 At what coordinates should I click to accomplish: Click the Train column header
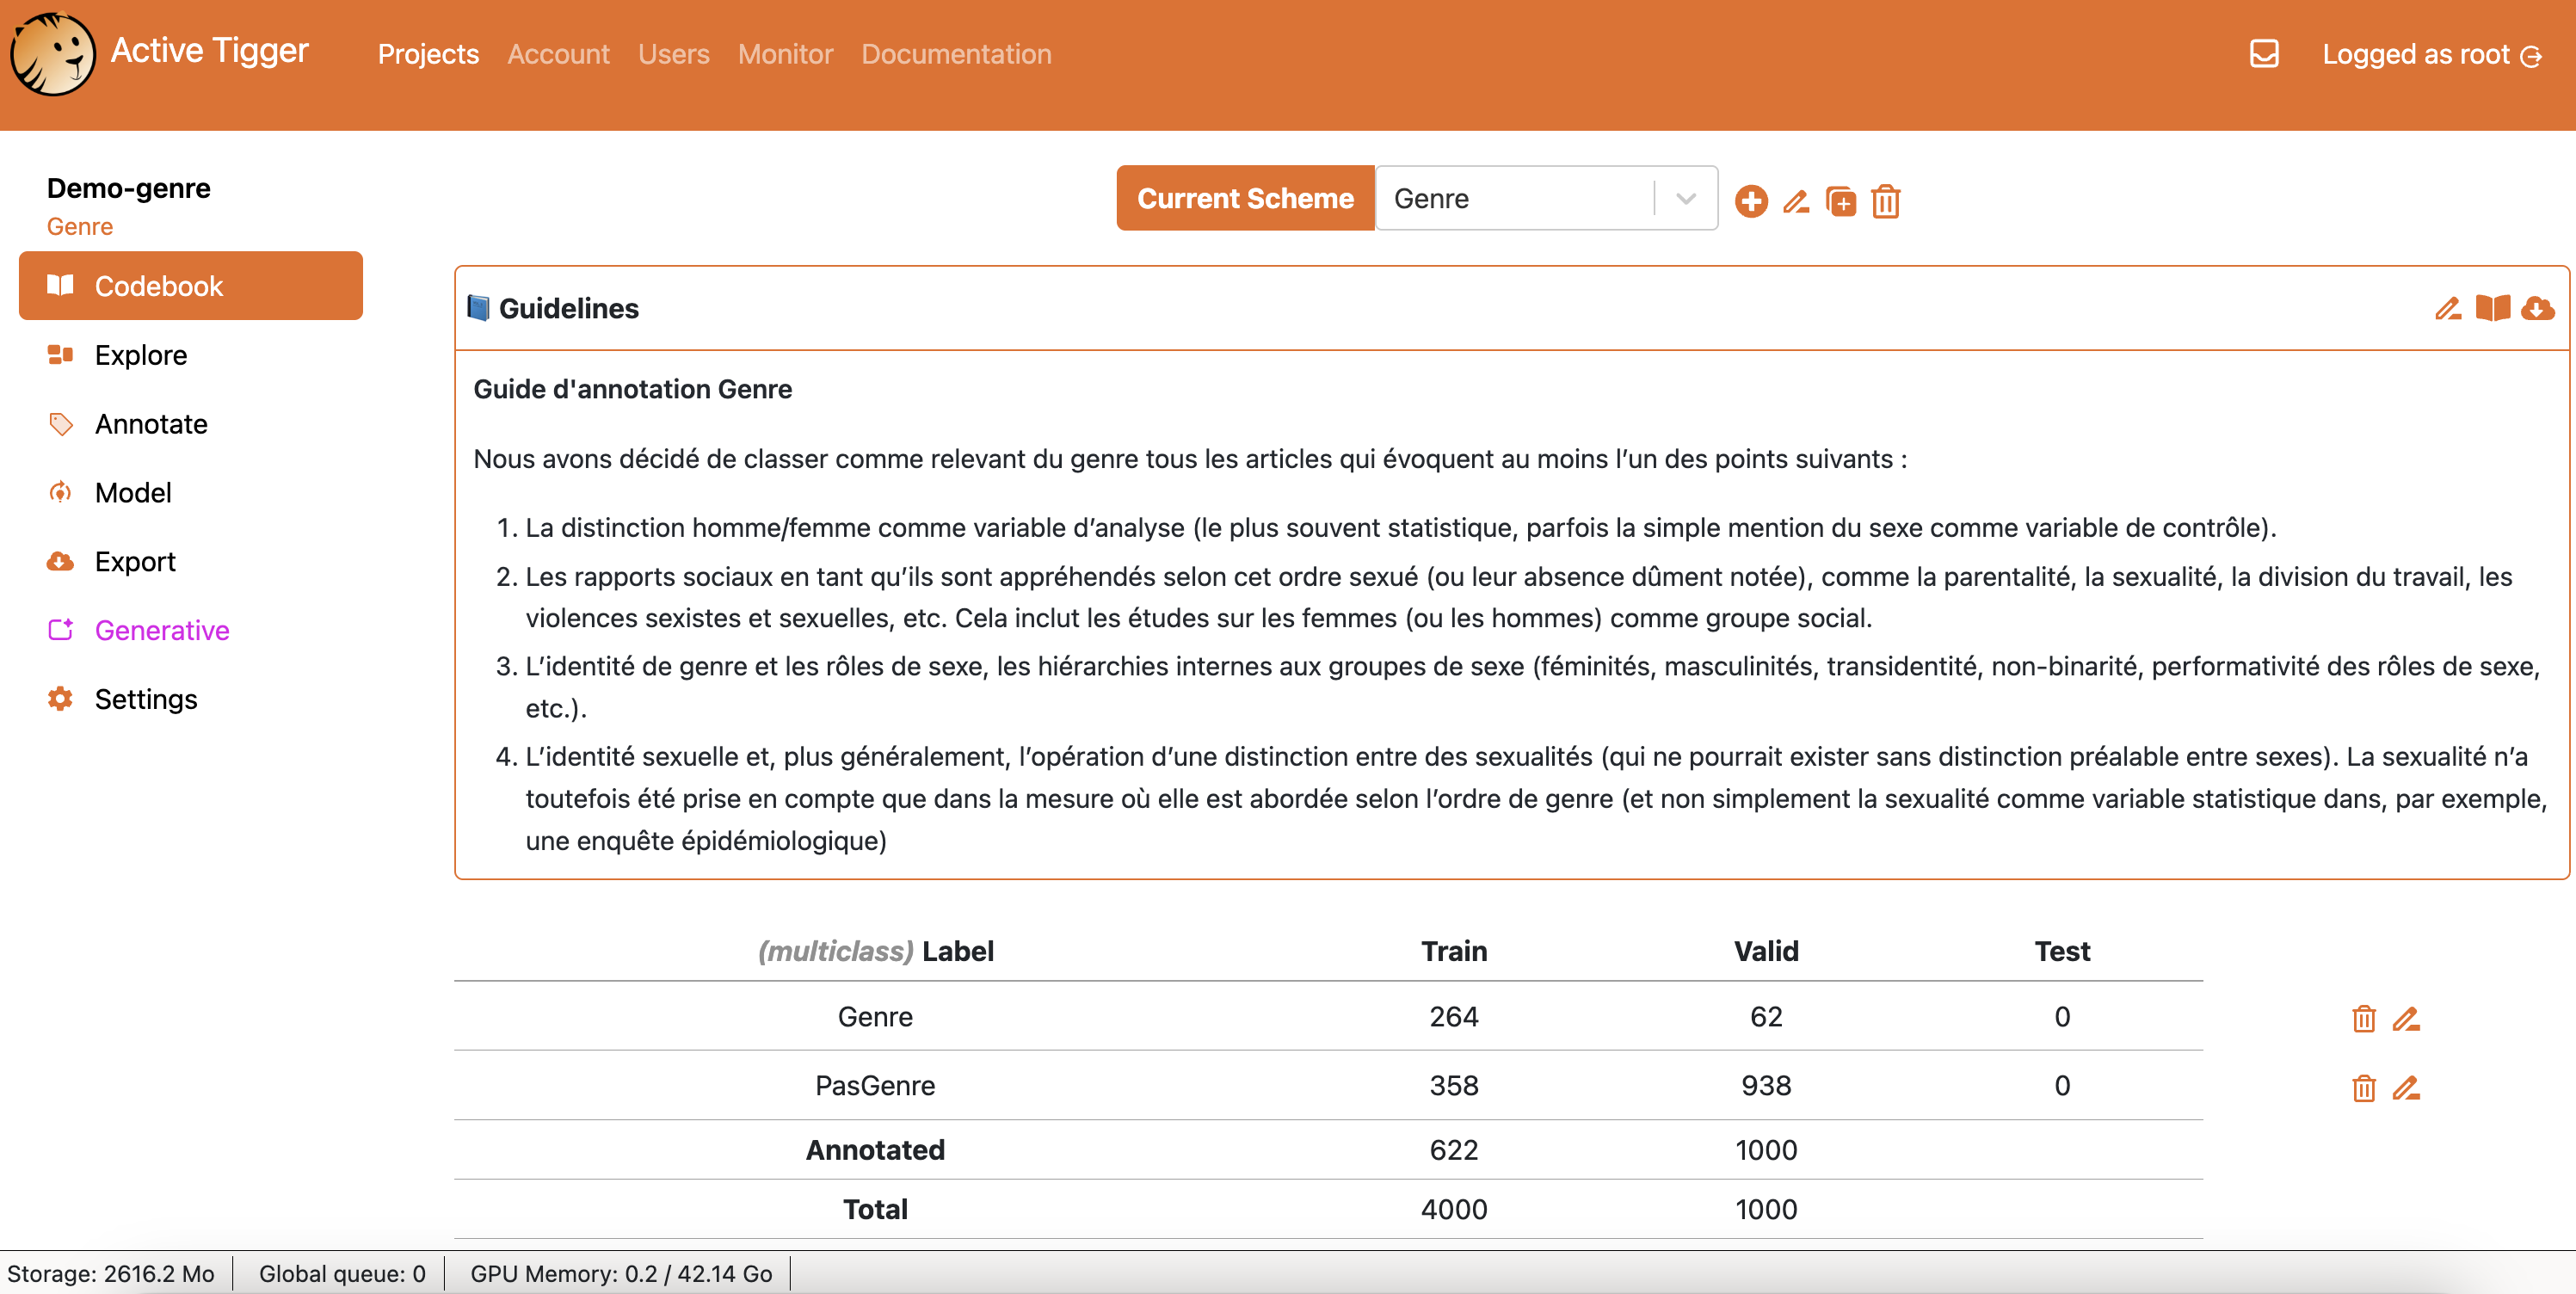point(1454,951)
